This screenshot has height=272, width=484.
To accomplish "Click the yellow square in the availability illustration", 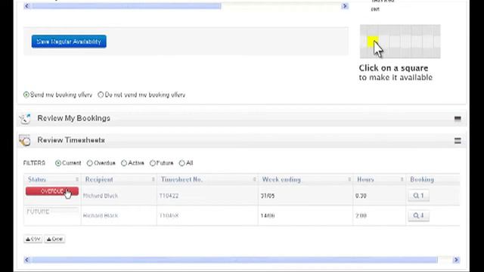I will click(x=373, y=42).
